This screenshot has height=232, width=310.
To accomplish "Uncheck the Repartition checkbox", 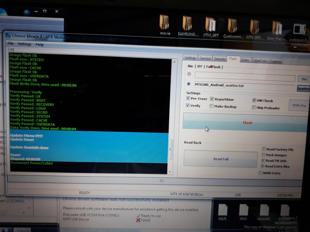I will tap(212, 99).
